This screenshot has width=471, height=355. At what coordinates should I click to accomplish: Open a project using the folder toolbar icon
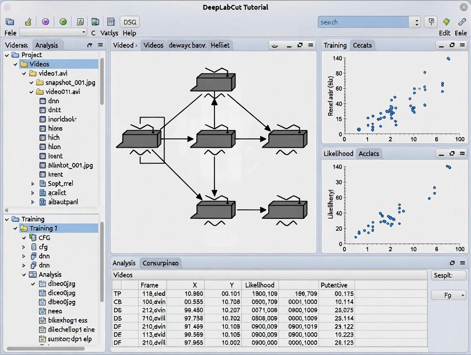click(9, 21)
